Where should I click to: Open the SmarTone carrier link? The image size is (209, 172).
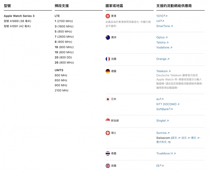pyautogui.click(x=164, y=26)
